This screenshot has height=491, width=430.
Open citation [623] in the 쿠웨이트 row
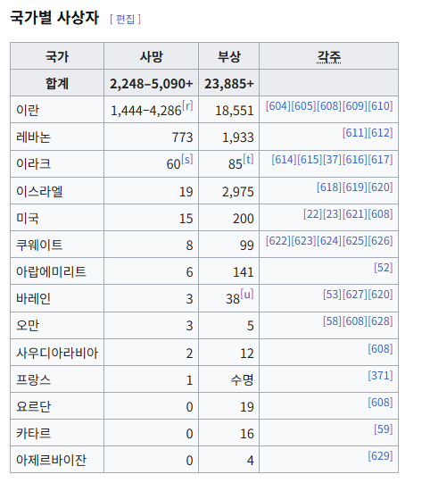coord(304,240)
